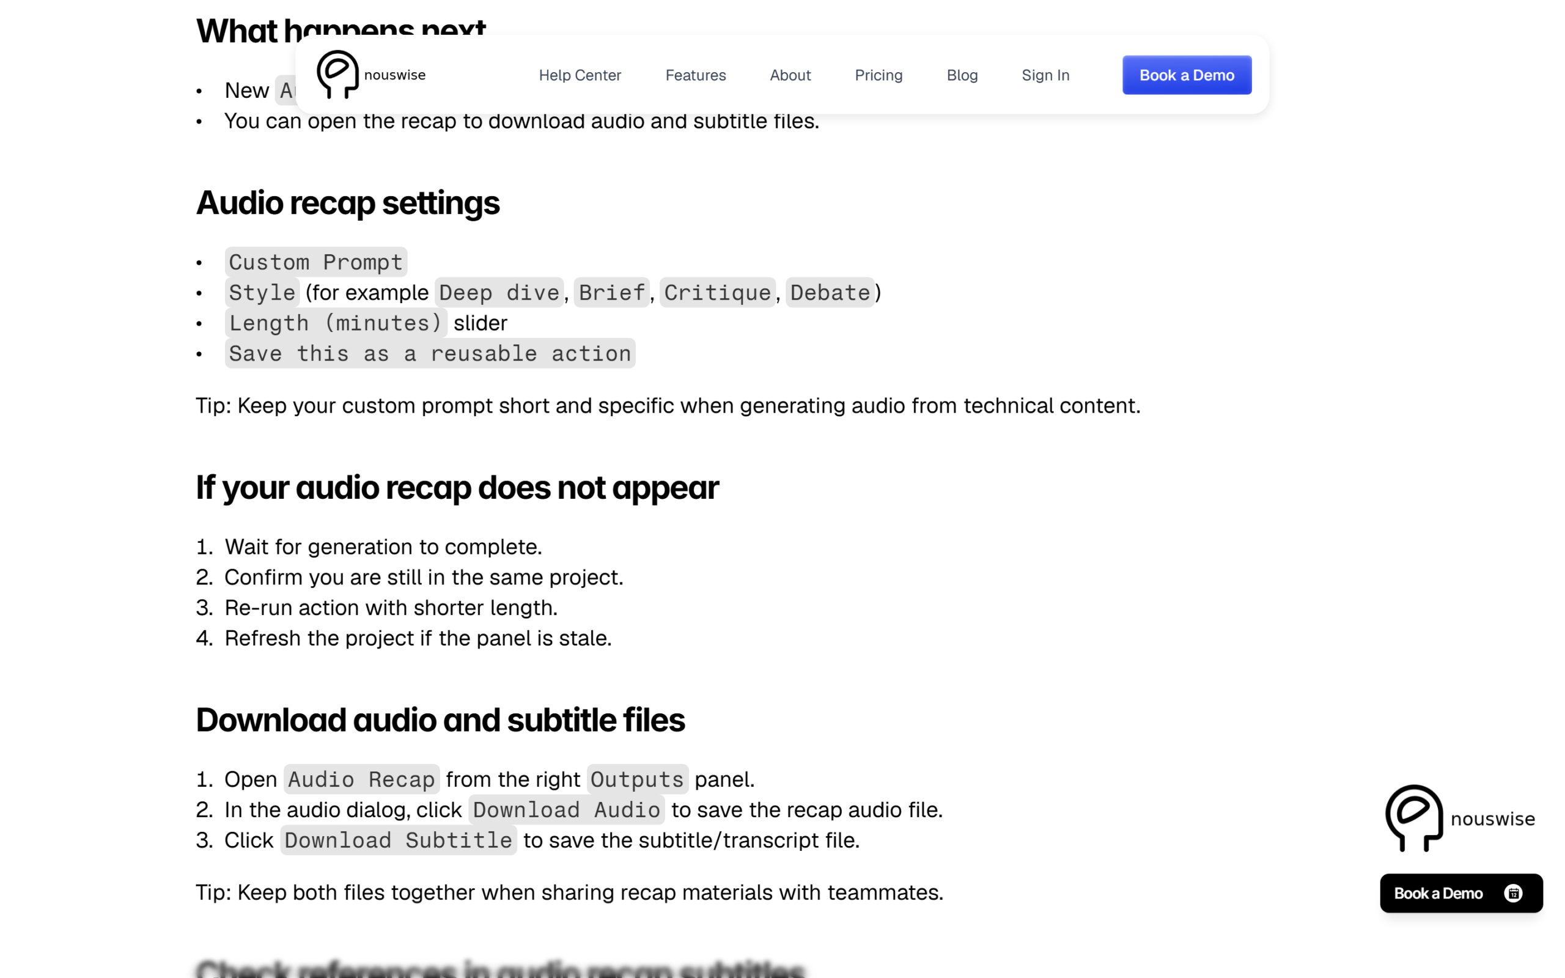This screenshot has height=978, width=1565.
Task: Click 'You can open the recap to download' line
Action: 521,121
